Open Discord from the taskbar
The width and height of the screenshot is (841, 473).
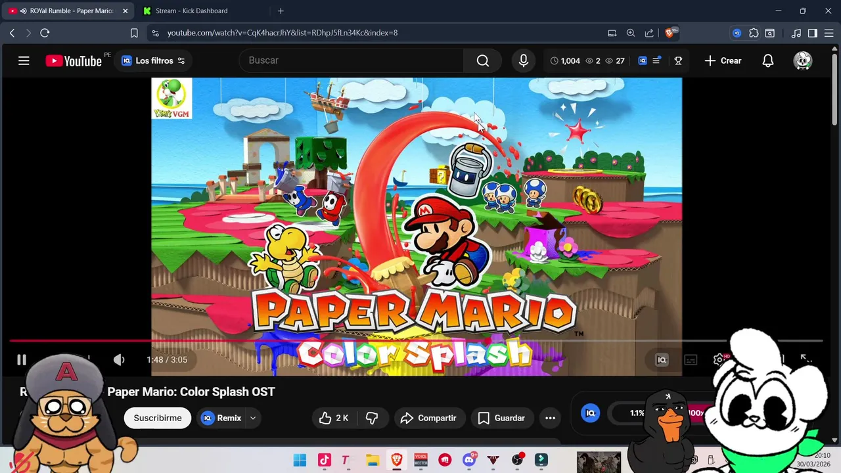tap(470, 460)
